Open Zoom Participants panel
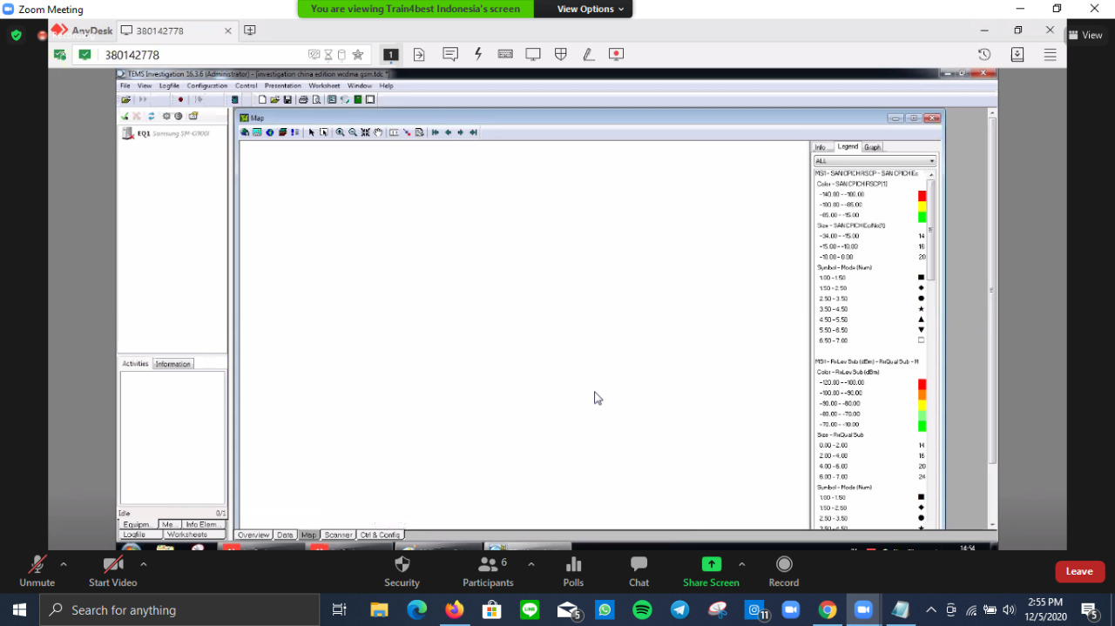Viewport: 1115px width, 626px height. pyautogui.click(x=488, y=570)
